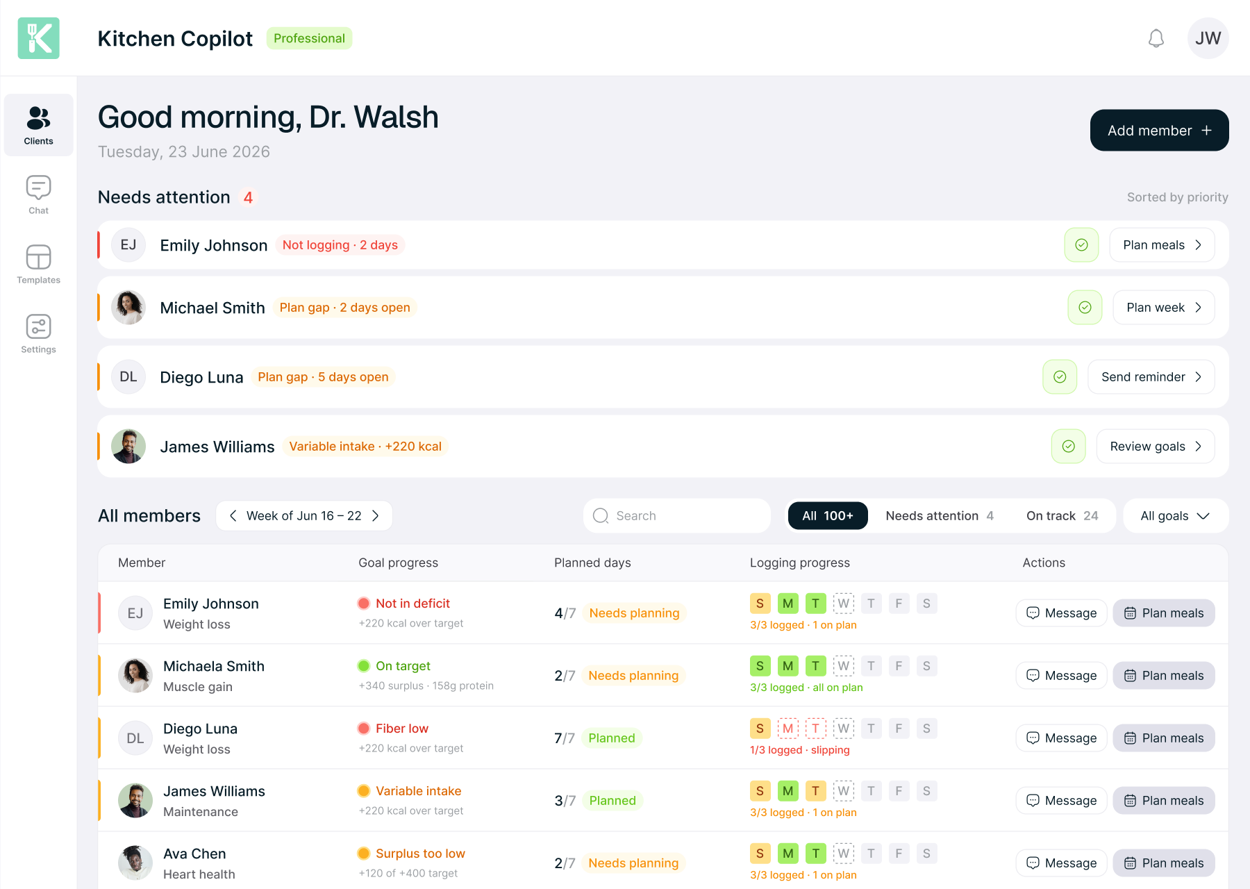Mark Michael Smith's alert as resolved
Image resolution: width=1250 pixels, height=889 pixels.
pos(1085,308)
